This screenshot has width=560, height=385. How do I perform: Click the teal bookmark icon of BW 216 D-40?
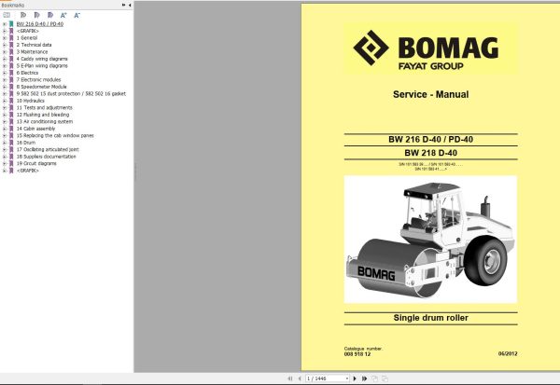(11, 24)
